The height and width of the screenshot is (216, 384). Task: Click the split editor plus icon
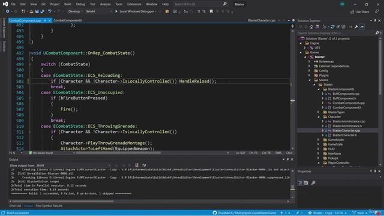292,26
